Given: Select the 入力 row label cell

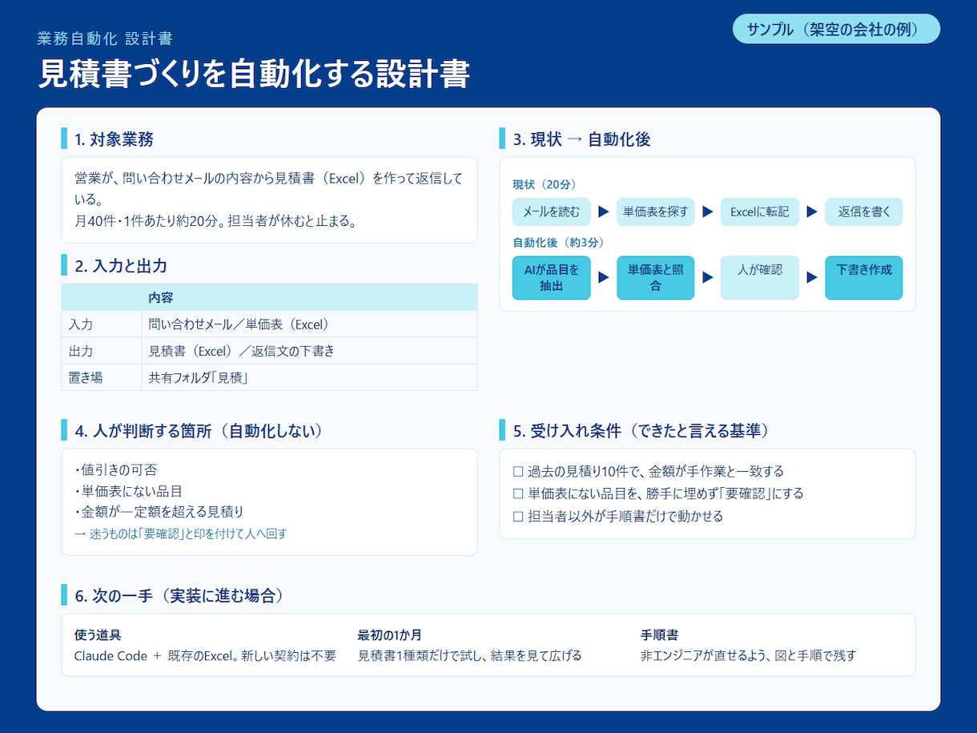Looking at the screenshot, I should [x=102, y=324].
